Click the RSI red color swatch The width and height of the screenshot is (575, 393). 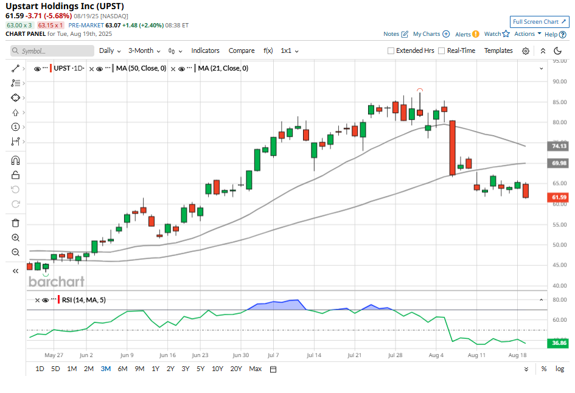(58, 300)
